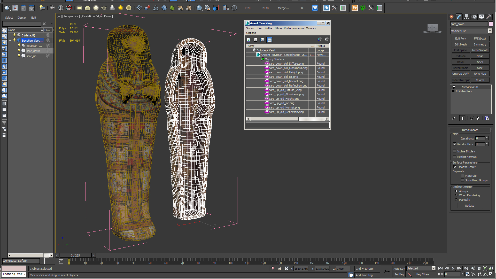
Task: Click Zoom Extents All viewport icon
Action: 491,269
